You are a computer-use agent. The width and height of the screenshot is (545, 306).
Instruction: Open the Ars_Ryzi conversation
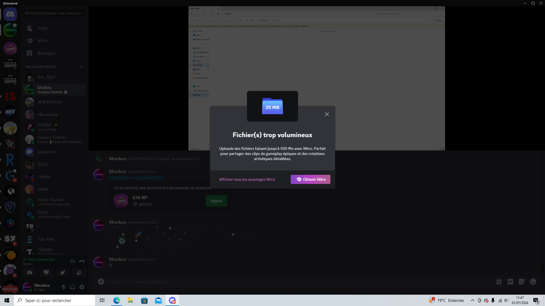pyautogui.click(x=54, y=77)
